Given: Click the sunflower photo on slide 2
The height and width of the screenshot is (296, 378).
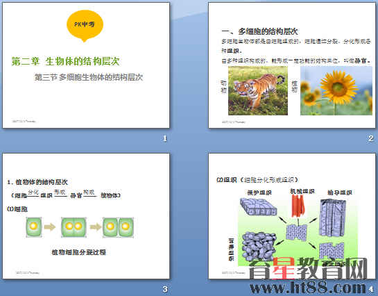Looking at the screenshot, I should 336,90.
